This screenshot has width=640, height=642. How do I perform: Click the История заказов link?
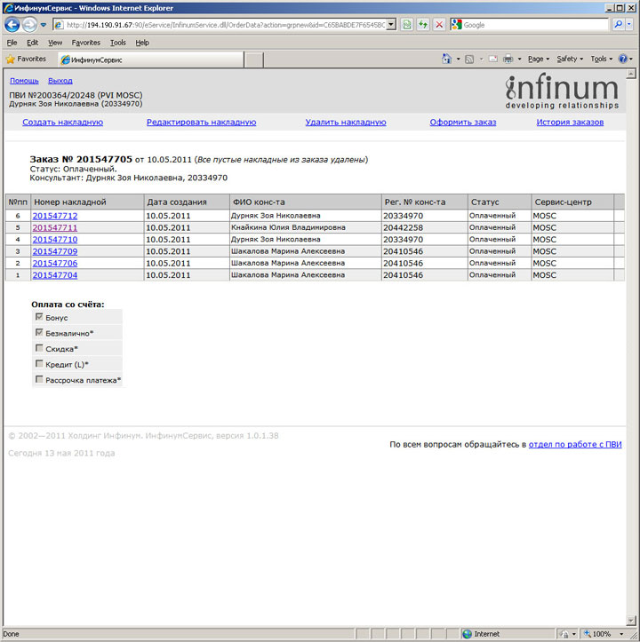click(570, 122)
